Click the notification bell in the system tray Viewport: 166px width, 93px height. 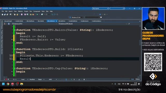point(139,84)
